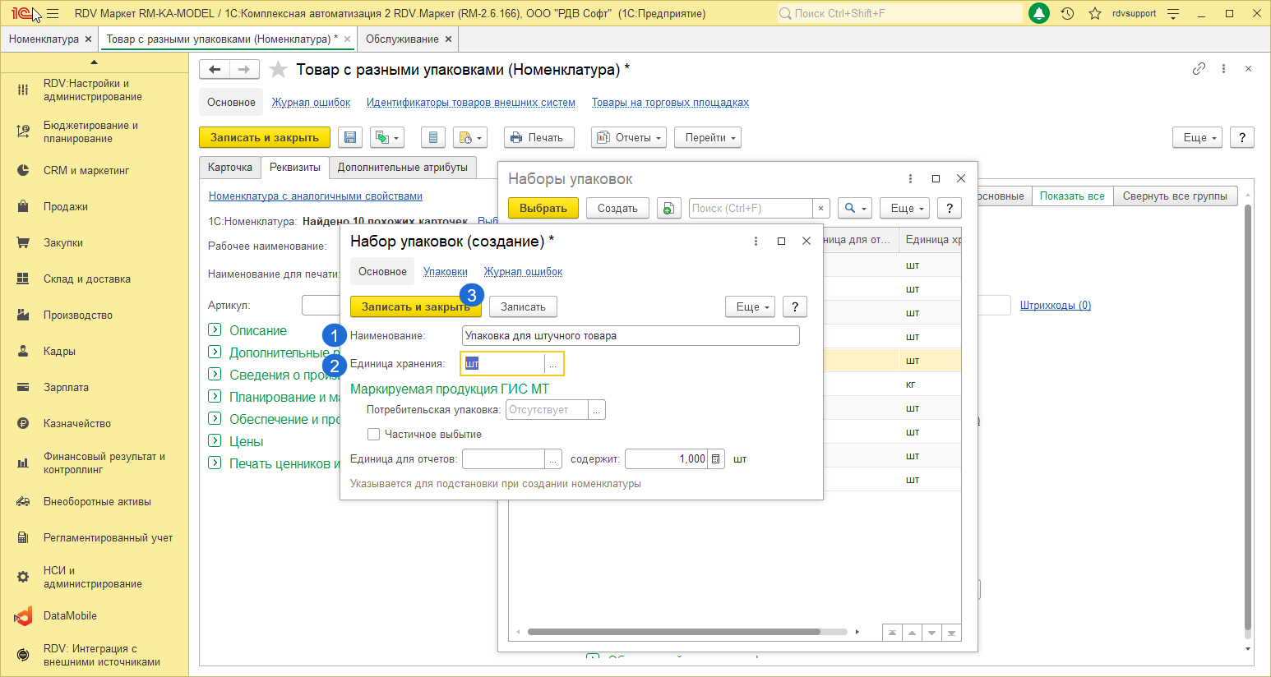Open the Штрихкоды (0) link
1271x677 pixels.
click(1055, 306)
